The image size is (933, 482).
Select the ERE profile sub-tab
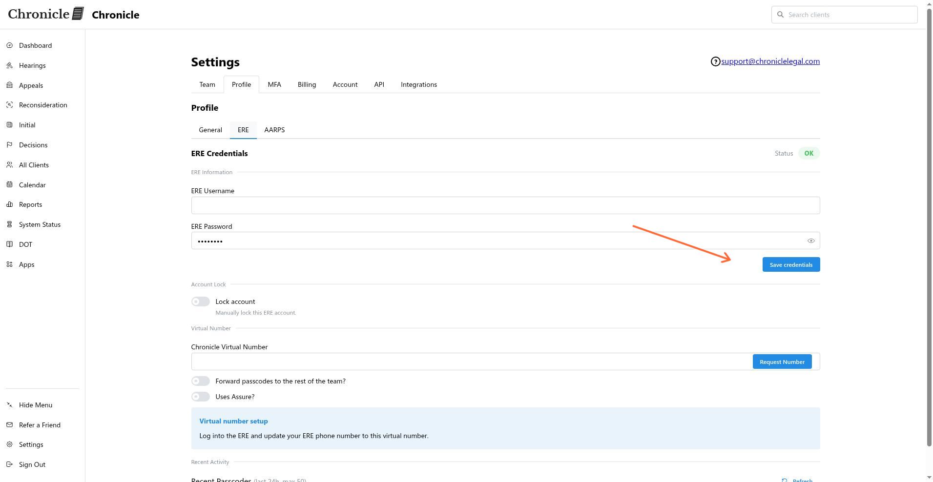tap(243, 130)
